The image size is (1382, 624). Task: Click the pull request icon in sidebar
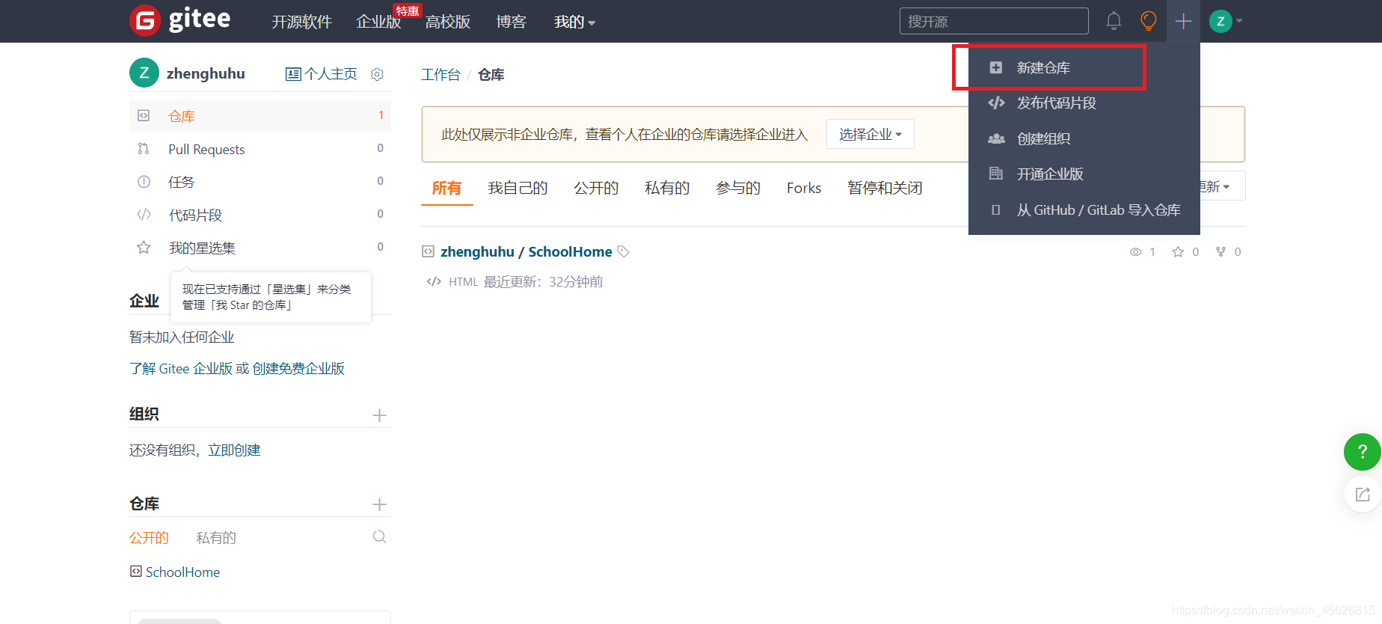click(144, 149)
